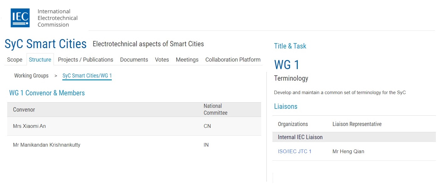Open the Meetings tab
Screen dimensions: 439x186
[187, 60]
